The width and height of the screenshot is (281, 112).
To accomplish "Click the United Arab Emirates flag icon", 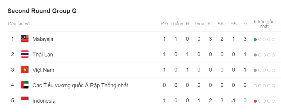I will pyautogui.click(x=25, y=85).
